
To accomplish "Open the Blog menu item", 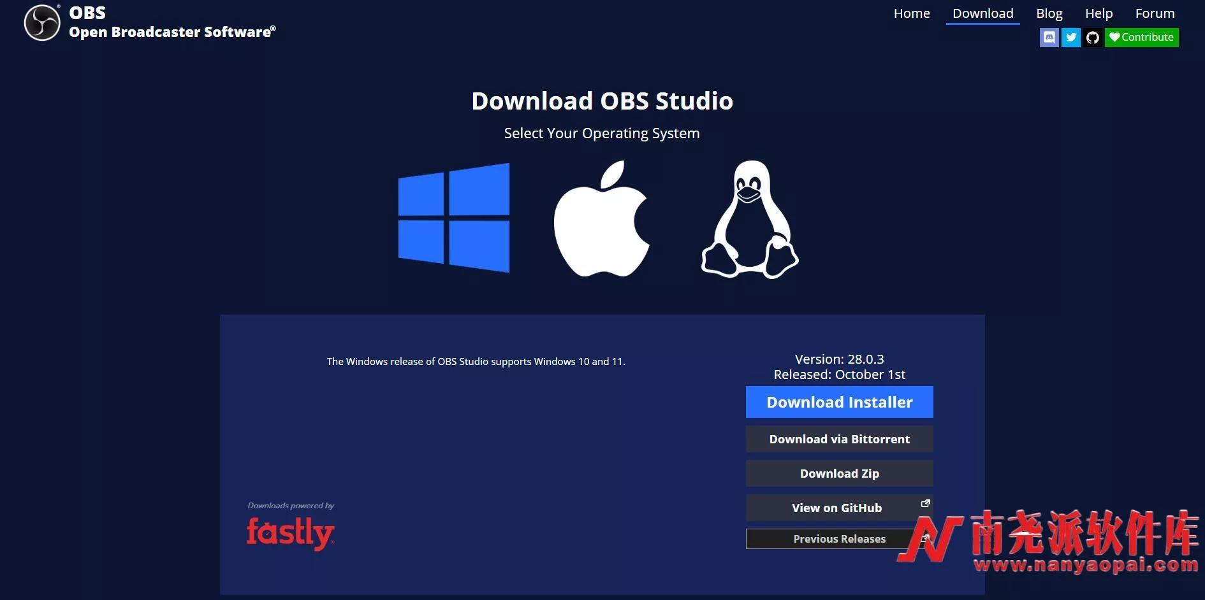I will click(1049, 13).
